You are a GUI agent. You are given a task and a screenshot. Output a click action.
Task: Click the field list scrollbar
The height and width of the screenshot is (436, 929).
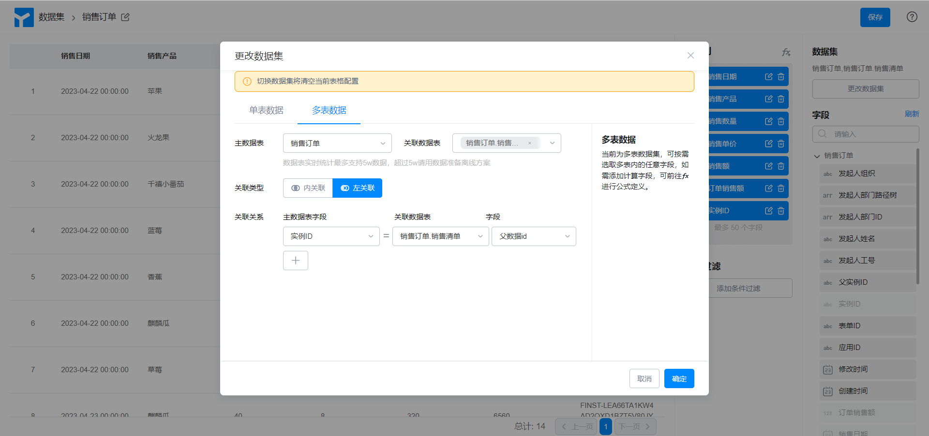pyautogui.click(x=918, y=217)
